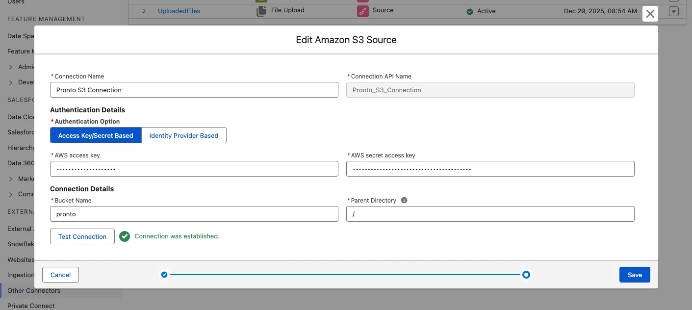Screen dimensions: 692x310
Task: Switch to Identity Provider Based authentication
Action: (x=183, y=135)
